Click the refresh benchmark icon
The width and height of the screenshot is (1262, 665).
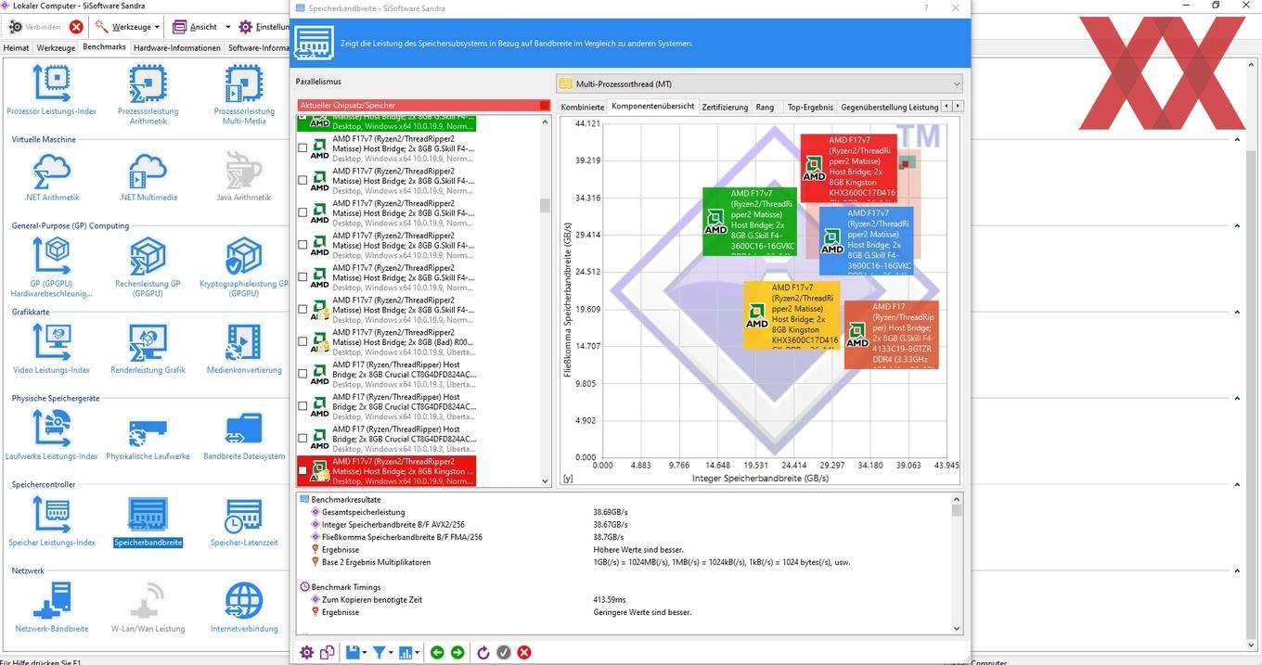click(483, 653)
